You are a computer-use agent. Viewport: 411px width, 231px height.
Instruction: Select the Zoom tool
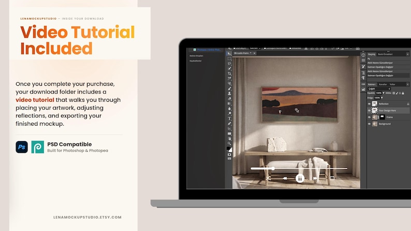(x=229, y=144)
